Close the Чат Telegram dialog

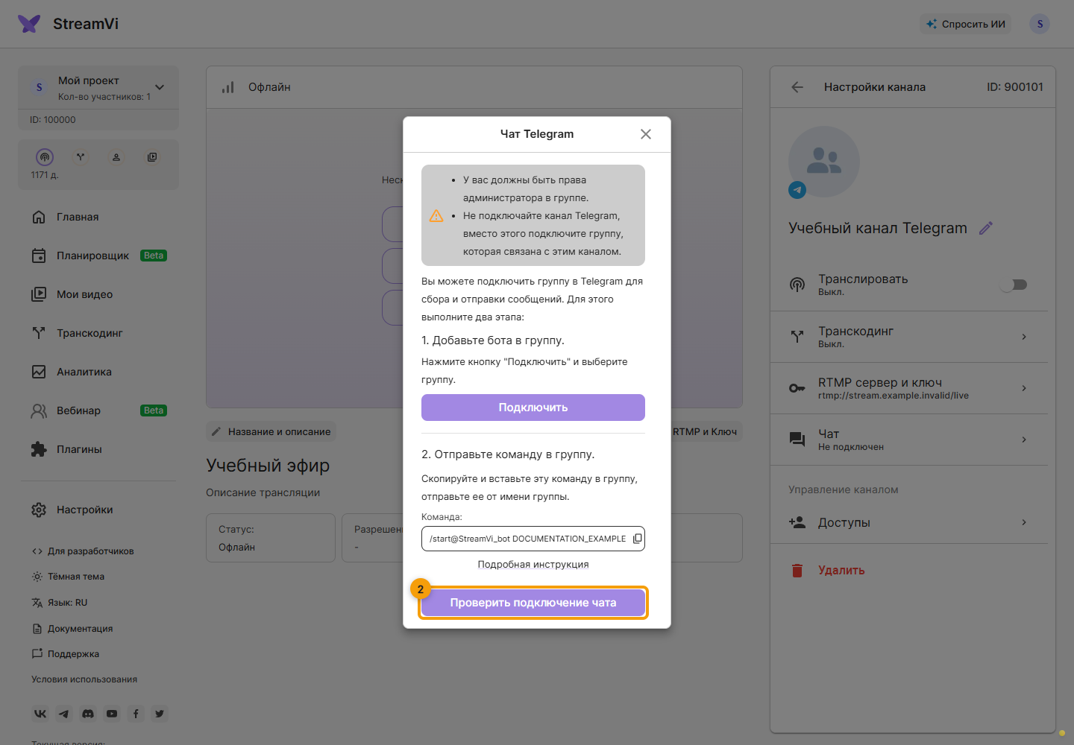point(646,134)
